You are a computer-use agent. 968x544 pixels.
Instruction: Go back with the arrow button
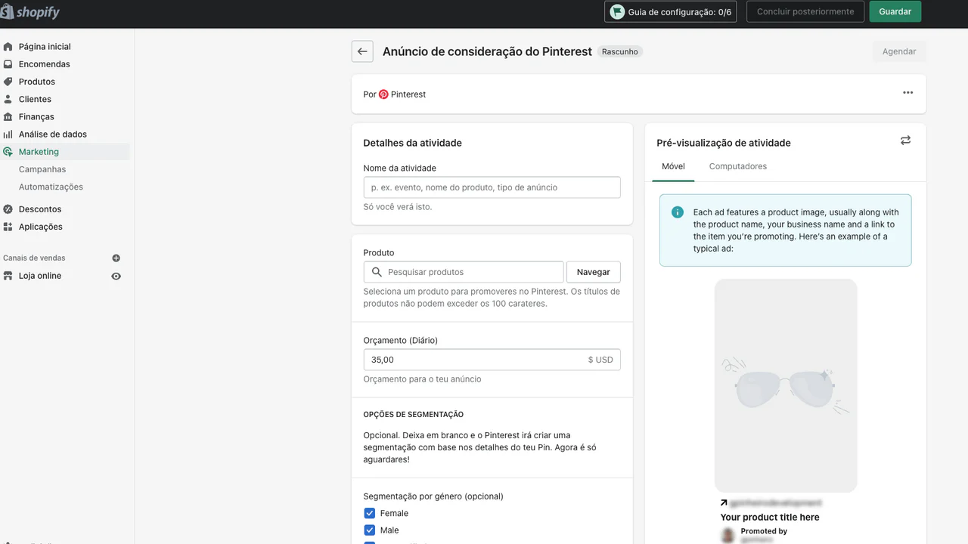(362, 51)
